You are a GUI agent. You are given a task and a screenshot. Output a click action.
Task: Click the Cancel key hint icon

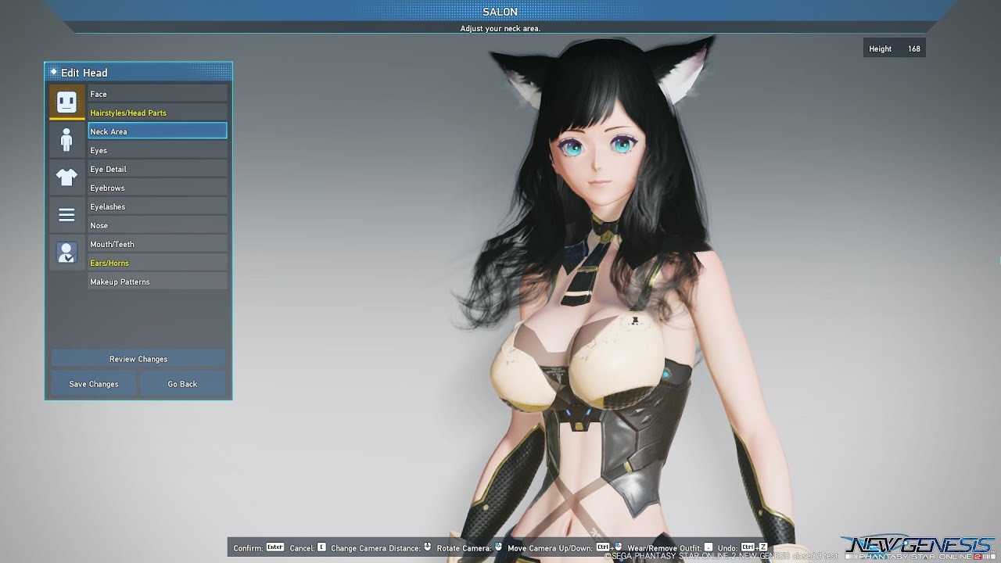point(321,547)
